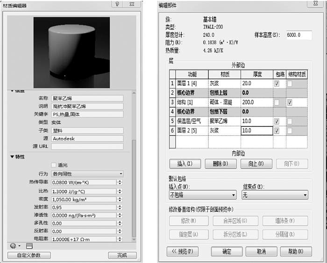Viewport: 327px width, 263px height.
Task: Open the 行为 各向同性 dropdown
Action: click(x=87, y=174)
